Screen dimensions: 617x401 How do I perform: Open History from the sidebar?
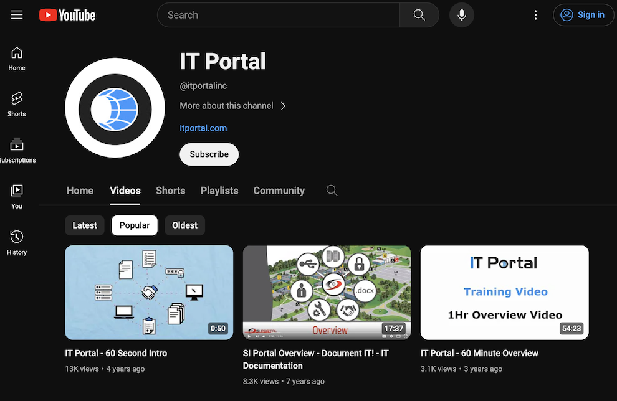16,242
